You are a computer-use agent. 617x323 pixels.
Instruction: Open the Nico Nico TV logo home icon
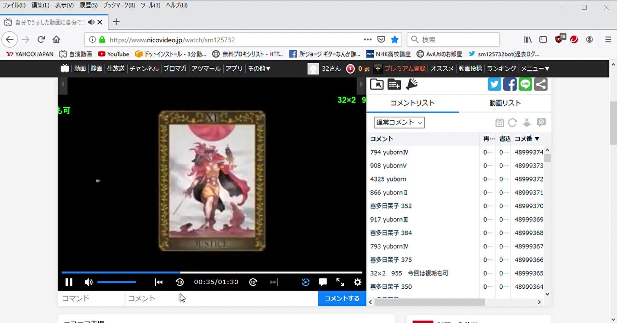(x=65, y=68)
